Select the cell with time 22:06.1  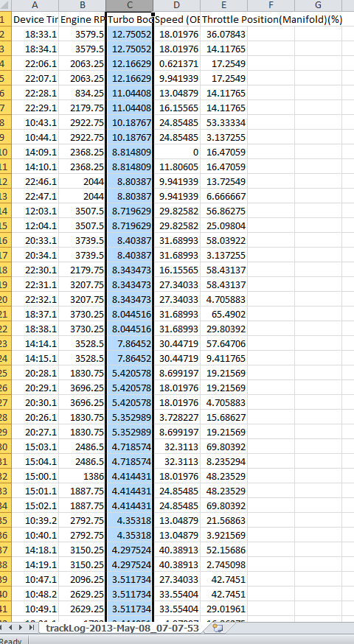pos(35,63)
